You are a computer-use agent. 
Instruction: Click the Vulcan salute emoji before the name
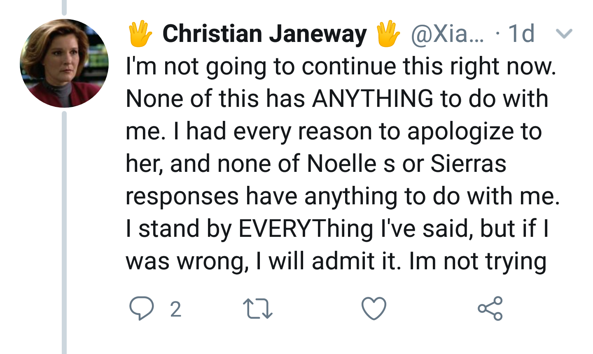[140, 34]
